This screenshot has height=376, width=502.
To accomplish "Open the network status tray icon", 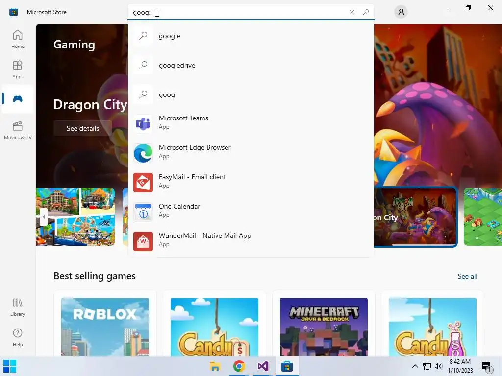I will (427, 366).
